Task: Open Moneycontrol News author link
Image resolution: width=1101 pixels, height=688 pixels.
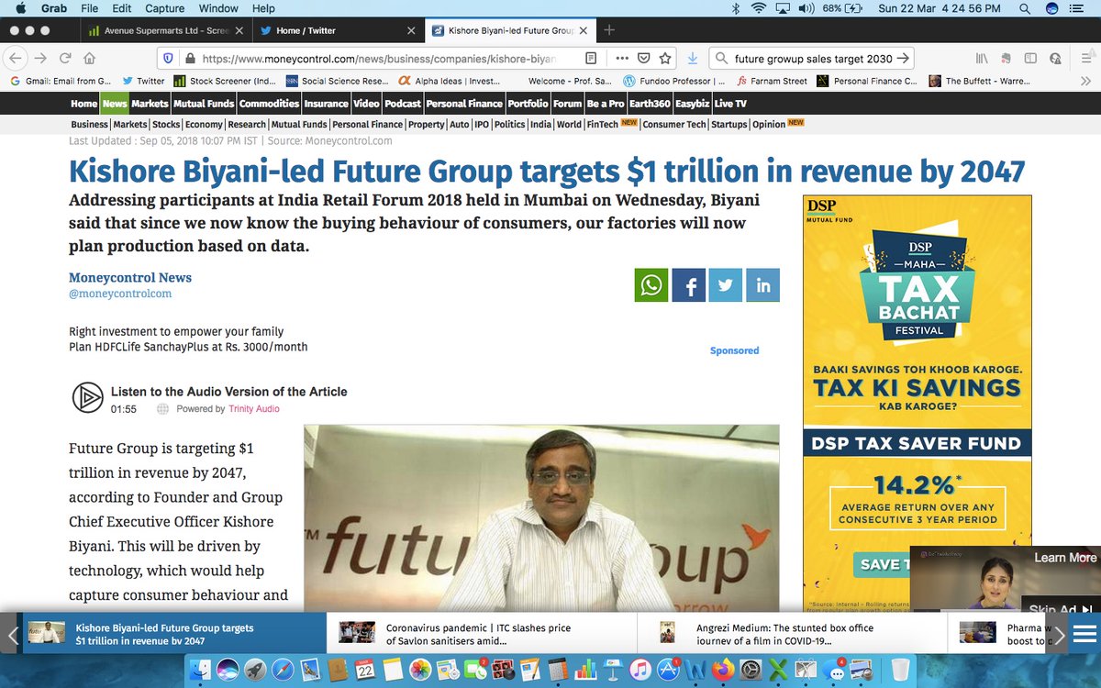Action: (x=130, y=277)
